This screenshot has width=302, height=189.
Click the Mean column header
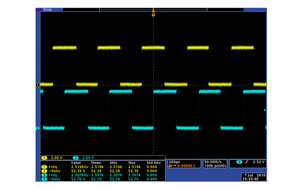96,163
